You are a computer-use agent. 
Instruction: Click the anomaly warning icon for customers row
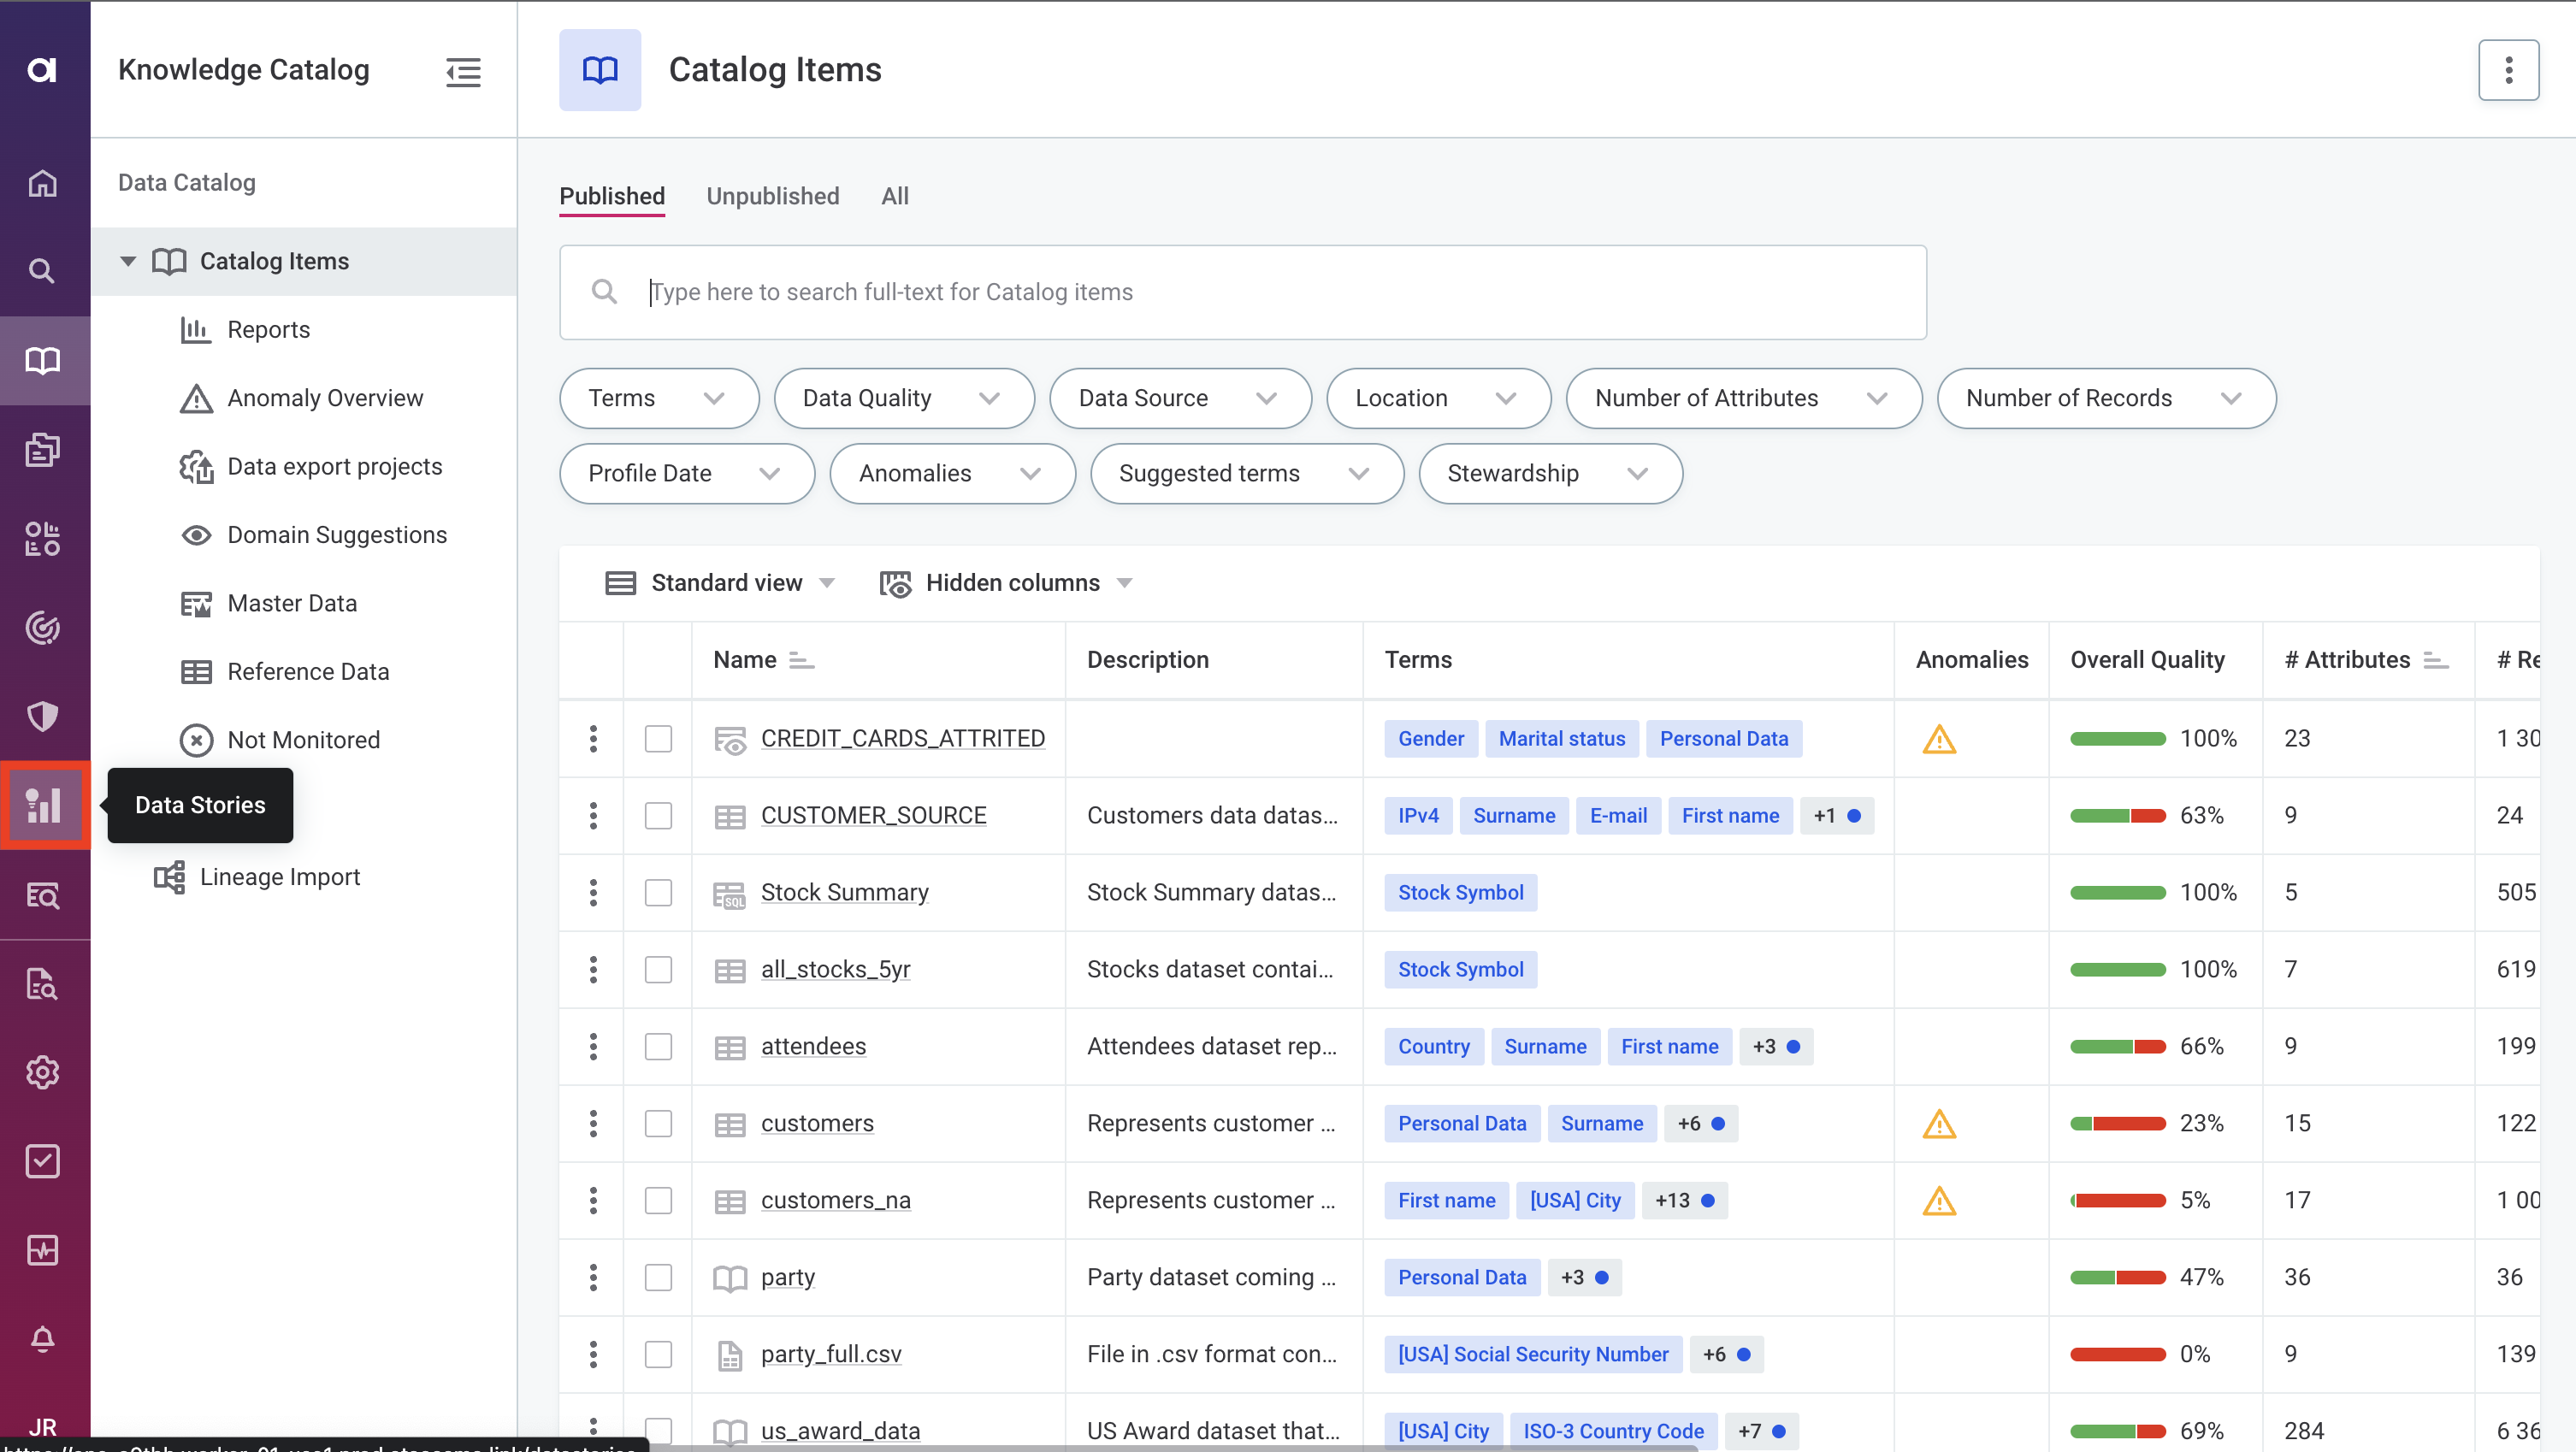[1939, 1124]
